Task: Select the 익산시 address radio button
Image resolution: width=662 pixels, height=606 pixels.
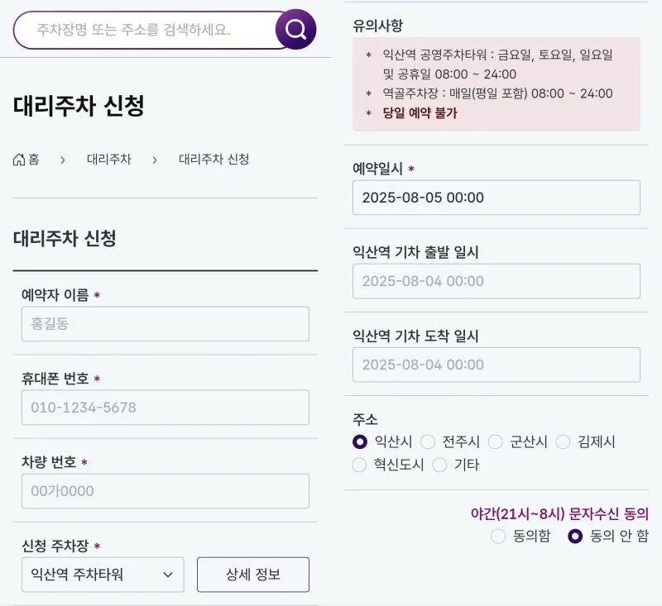Action: [359, 442]
